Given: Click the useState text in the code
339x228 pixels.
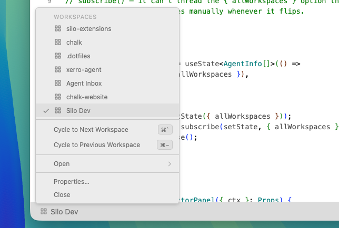Looking at the screenshot, I should [202, 64].
